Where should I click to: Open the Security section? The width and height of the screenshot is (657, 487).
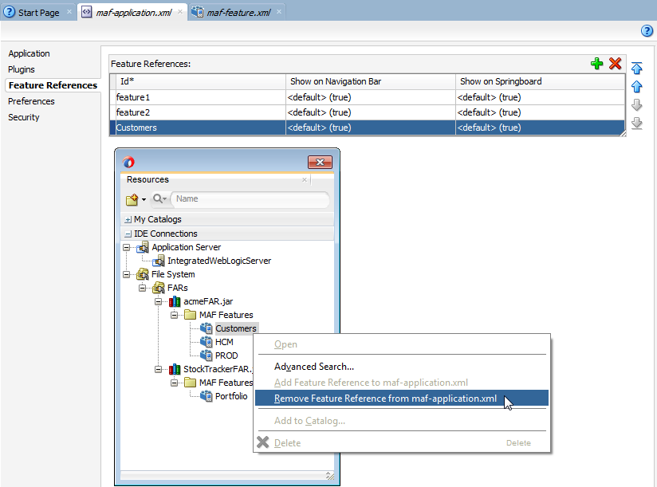(23, 117)
